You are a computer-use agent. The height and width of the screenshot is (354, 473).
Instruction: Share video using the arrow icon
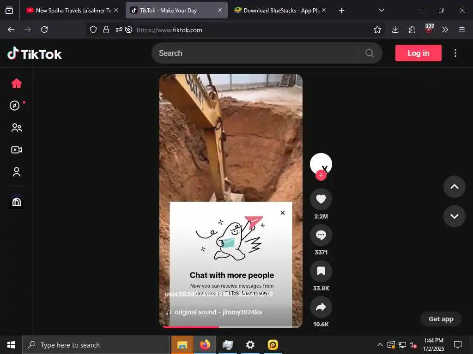(x=321, y=307)
